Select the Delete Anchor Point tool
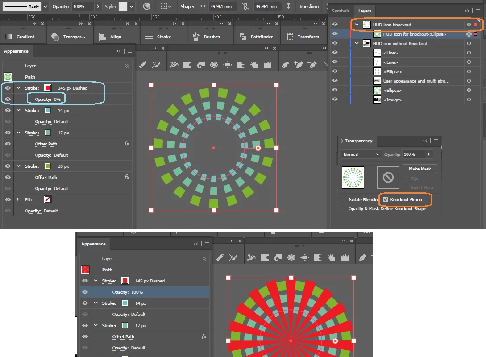486x357 pixels. (312, 64)
